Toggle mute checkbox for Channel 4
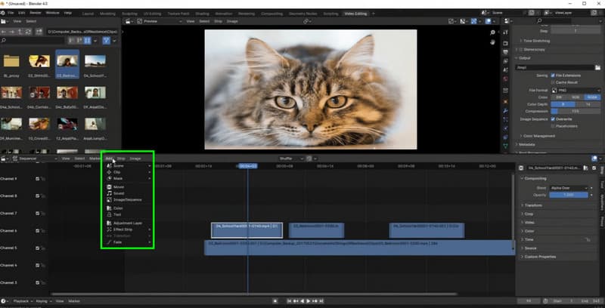The image size is (605, 308). 37,265
